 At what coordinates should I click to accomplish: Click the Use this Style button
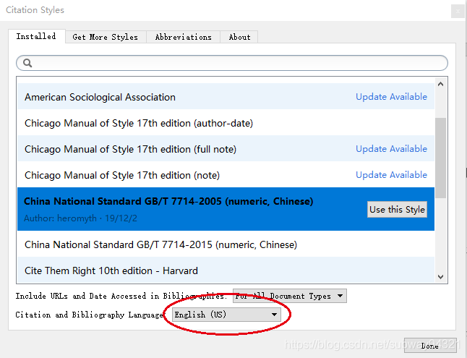coord(397,209)
